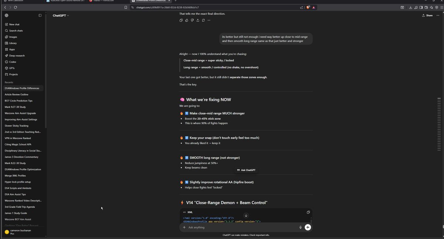Click the address bar URL
444x239 pixels.
coord(167,7)
